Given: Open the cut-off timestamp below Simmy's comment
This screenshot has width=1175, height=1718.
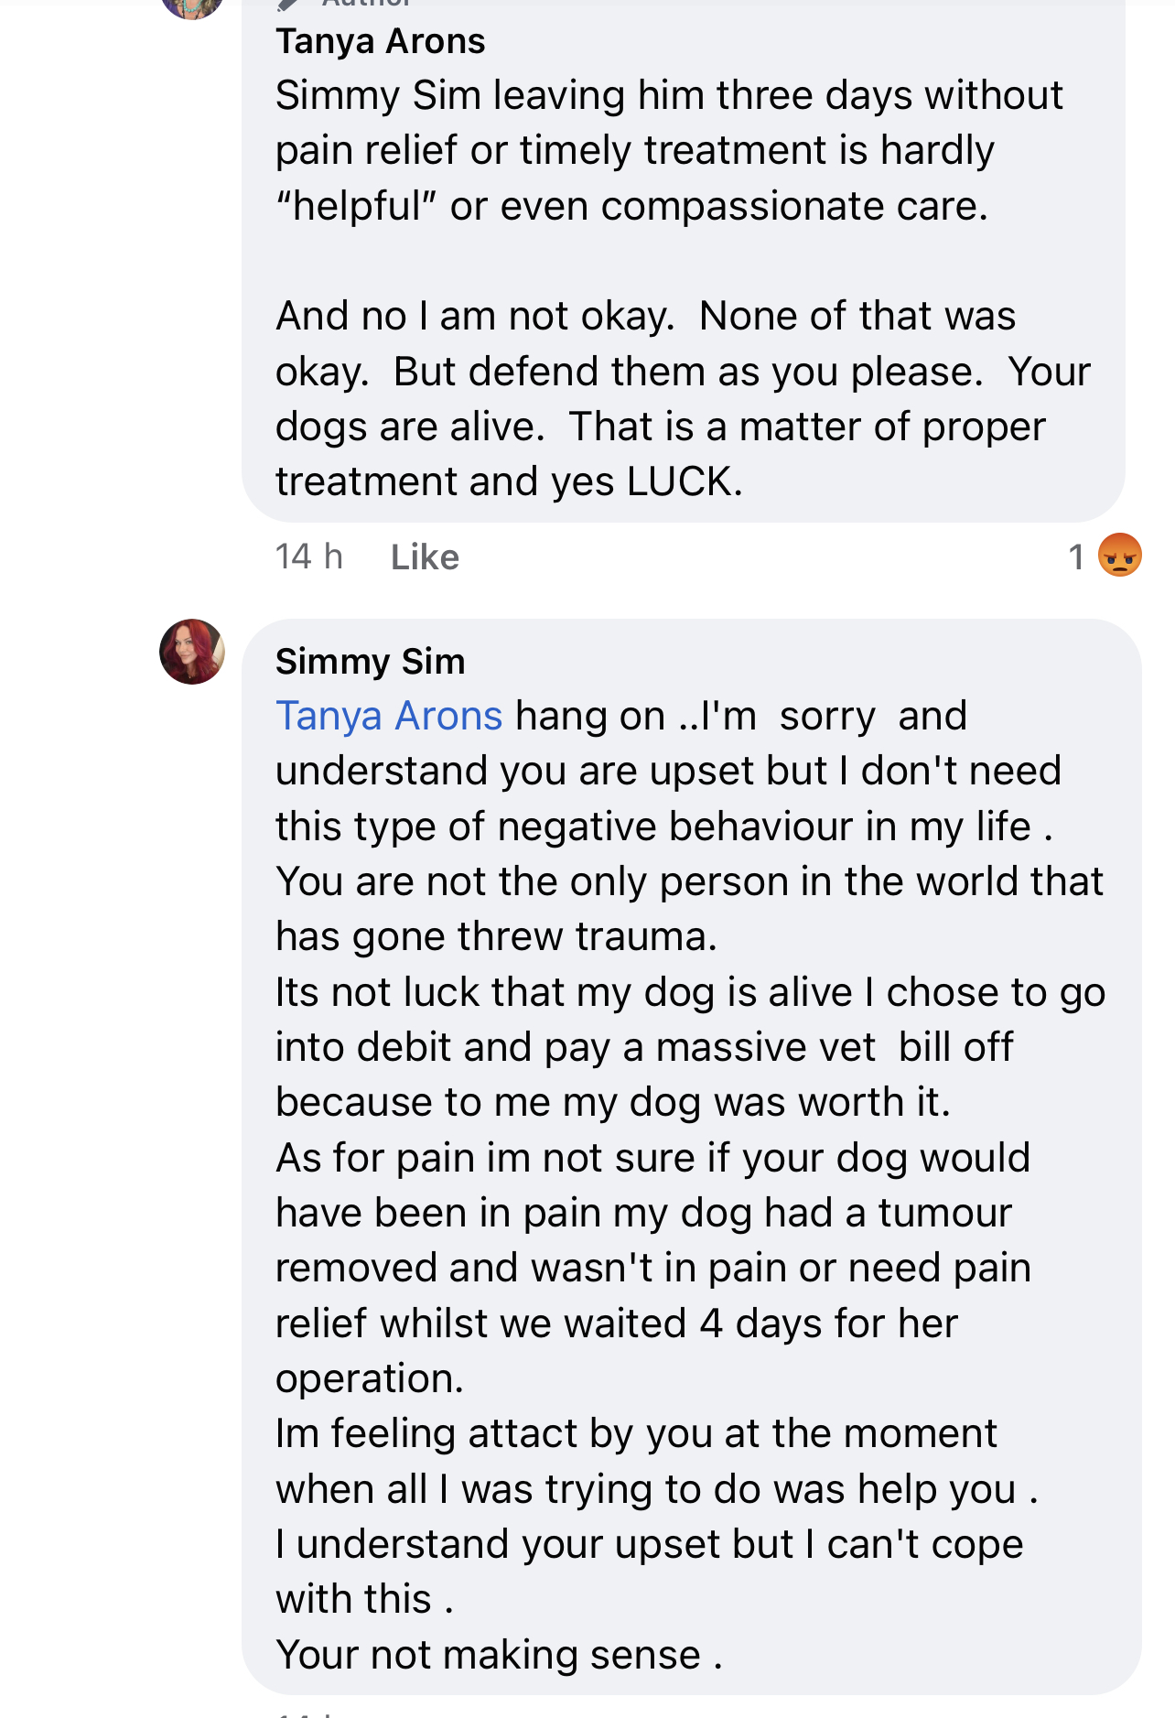Looking at the screenshot, I should pos(309,1713).
